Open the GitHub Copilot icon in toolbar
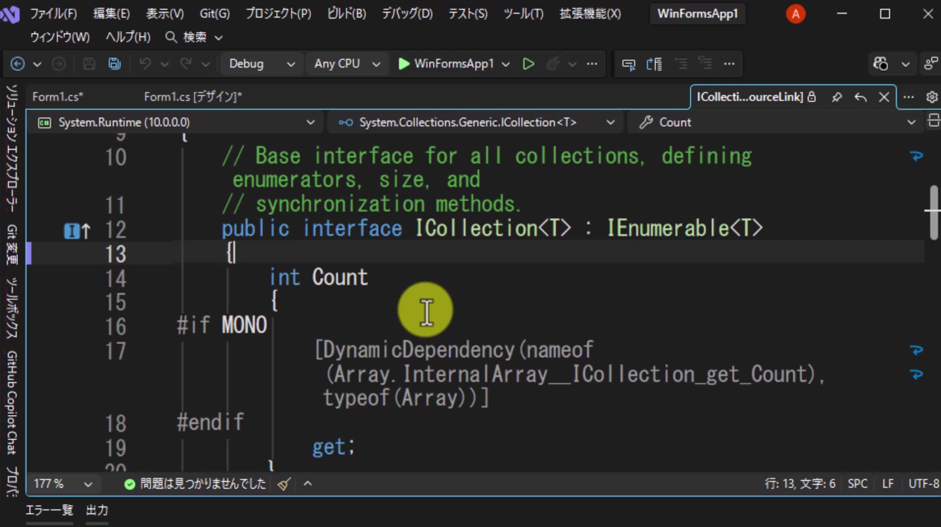 880,64
